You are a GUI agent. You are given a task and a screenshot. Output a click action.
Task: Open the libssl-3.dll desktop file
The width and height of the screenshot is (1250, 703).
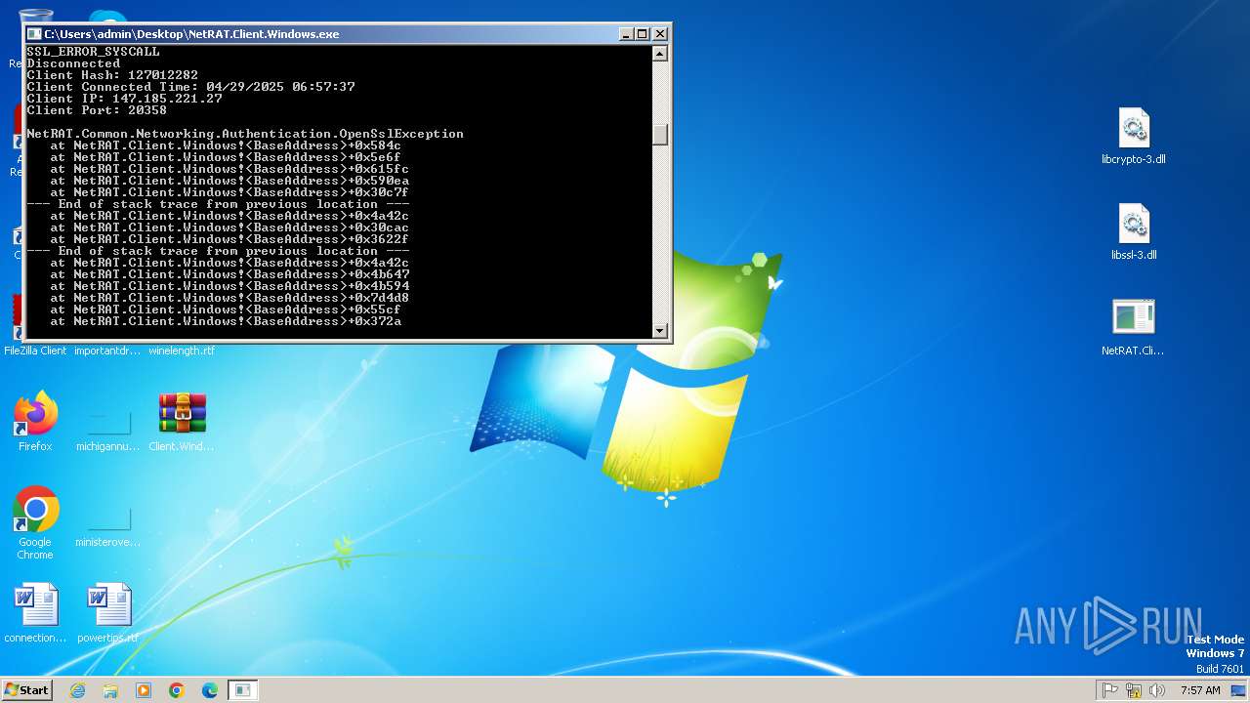coord(1133,232)
